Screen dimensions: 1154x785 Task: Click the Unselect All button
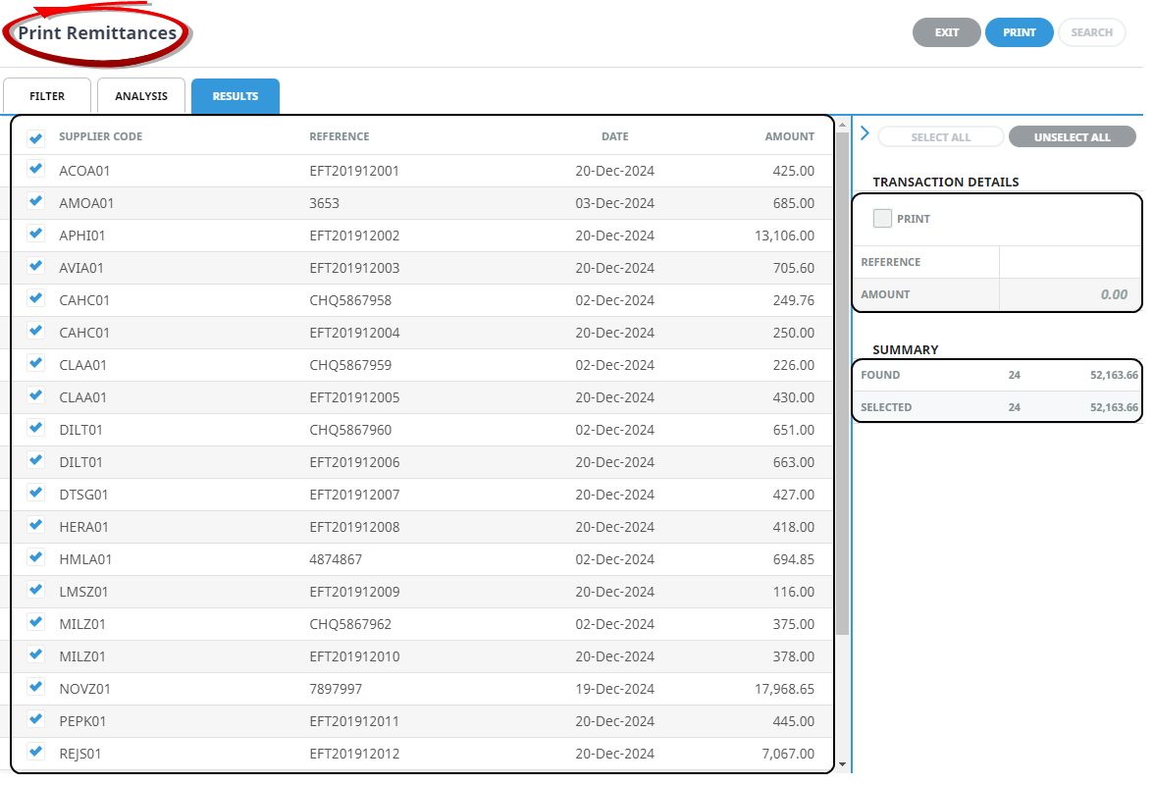point(1072,137)
